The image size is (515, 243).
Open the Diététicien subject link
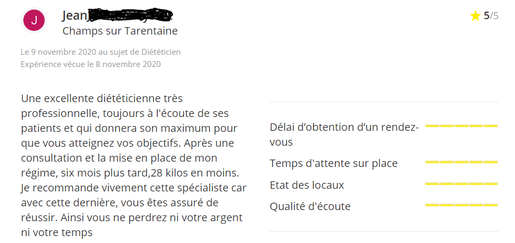[x=158, y=52]
